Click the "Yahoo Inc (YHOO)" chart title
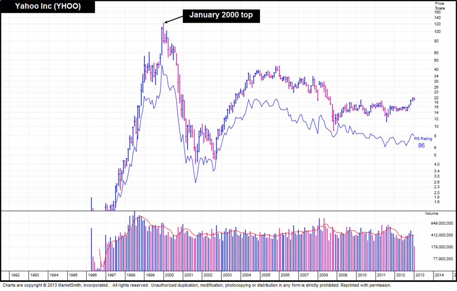 point(48,6)
